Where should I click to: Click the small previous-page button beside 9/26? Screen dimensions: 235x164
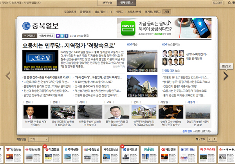pos(210,139)
